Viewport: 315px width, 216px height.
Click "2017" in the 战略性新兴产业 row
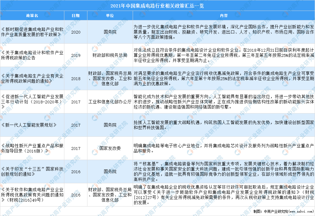[x=76, y=148]
